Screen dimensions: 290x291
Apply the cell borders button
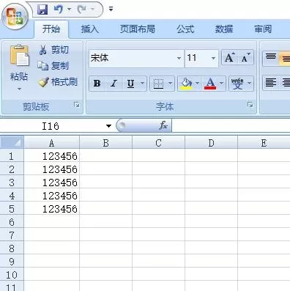tap(158, 84)
